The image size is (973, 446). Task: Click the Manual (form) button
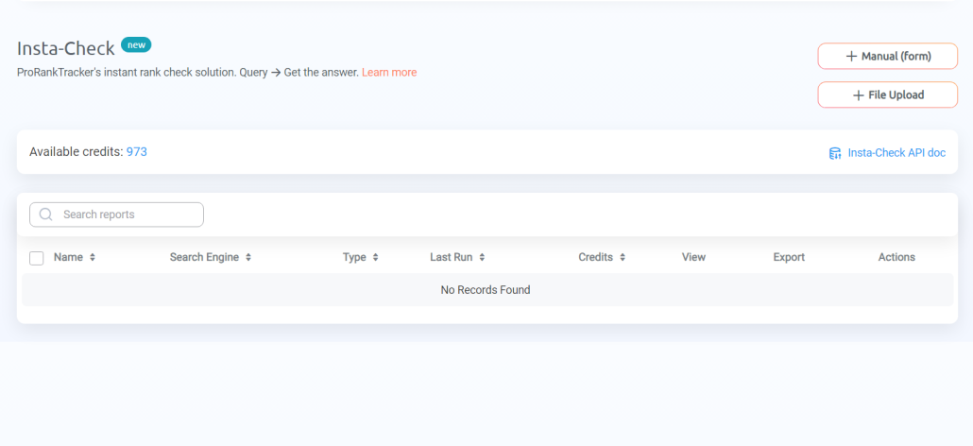pyautogui.click(x=887, y=56)
